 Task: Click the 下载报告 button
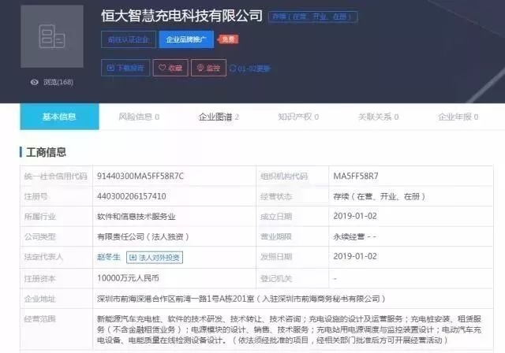[125, 68]
